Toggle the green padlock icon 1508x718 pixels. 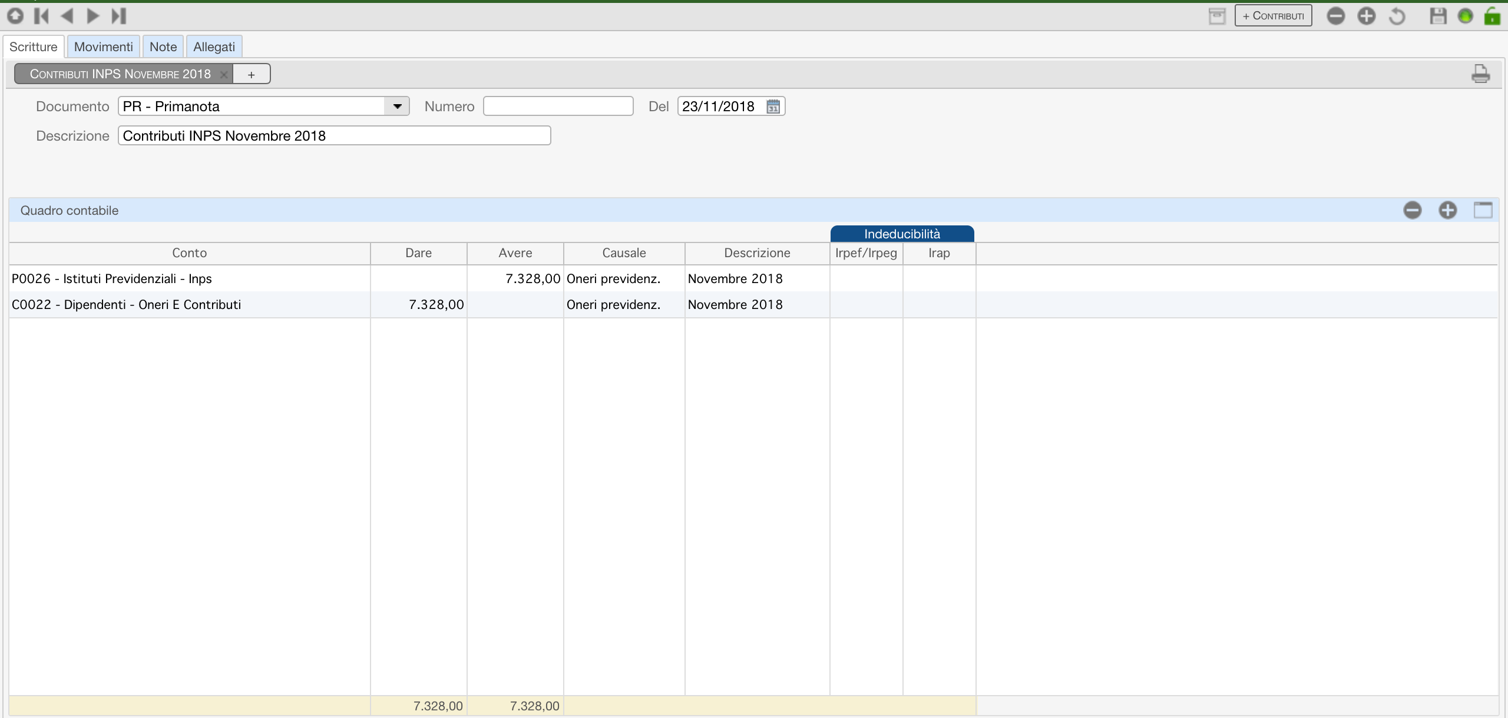pyautogui.click(x=1493, y=16)
